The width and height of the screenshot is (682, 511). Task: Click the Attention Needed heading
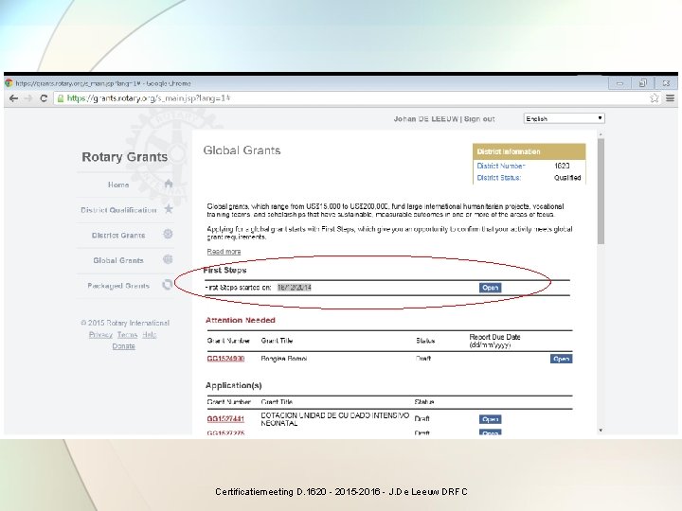[241, 320]
